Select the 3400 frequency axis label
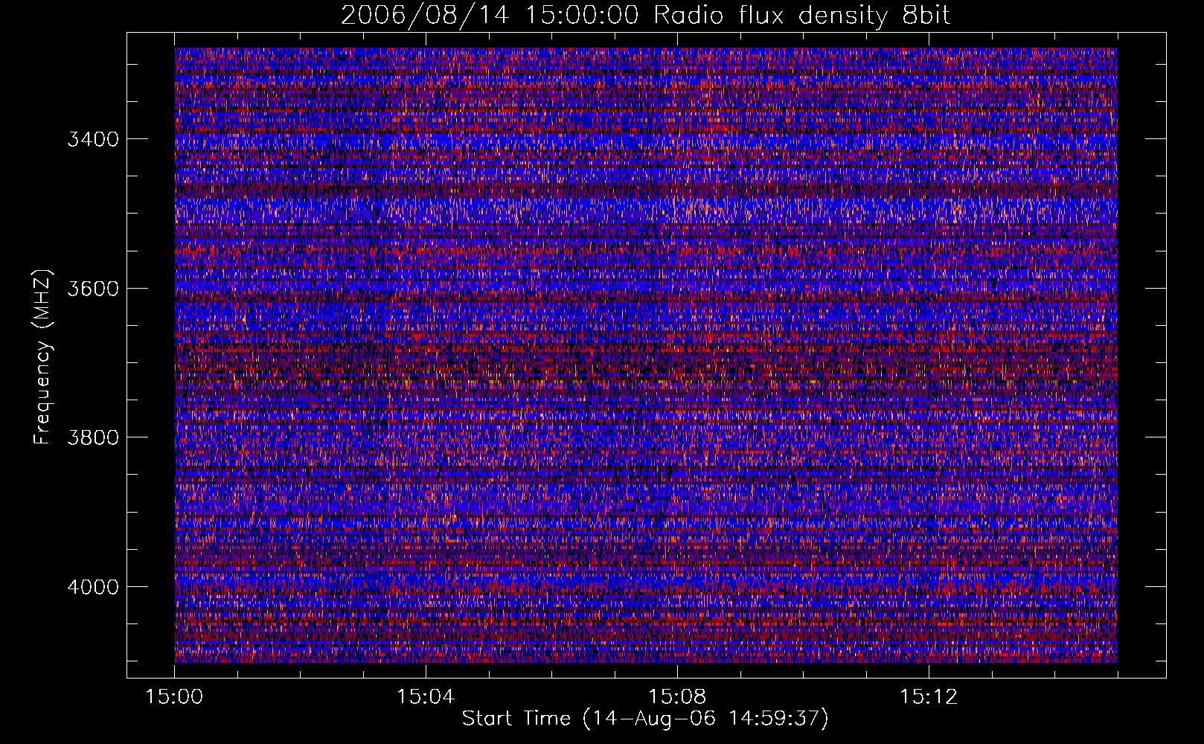The image size is (1204, 744). [93, 139]
